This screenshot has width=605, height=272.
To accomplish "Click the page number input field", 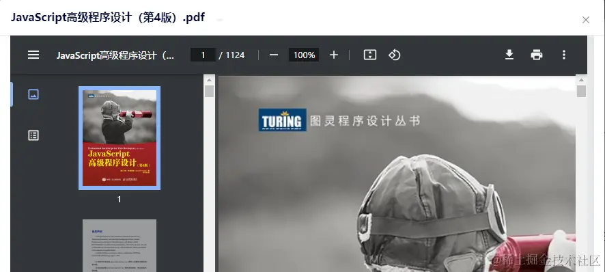I will coord(203,55).
